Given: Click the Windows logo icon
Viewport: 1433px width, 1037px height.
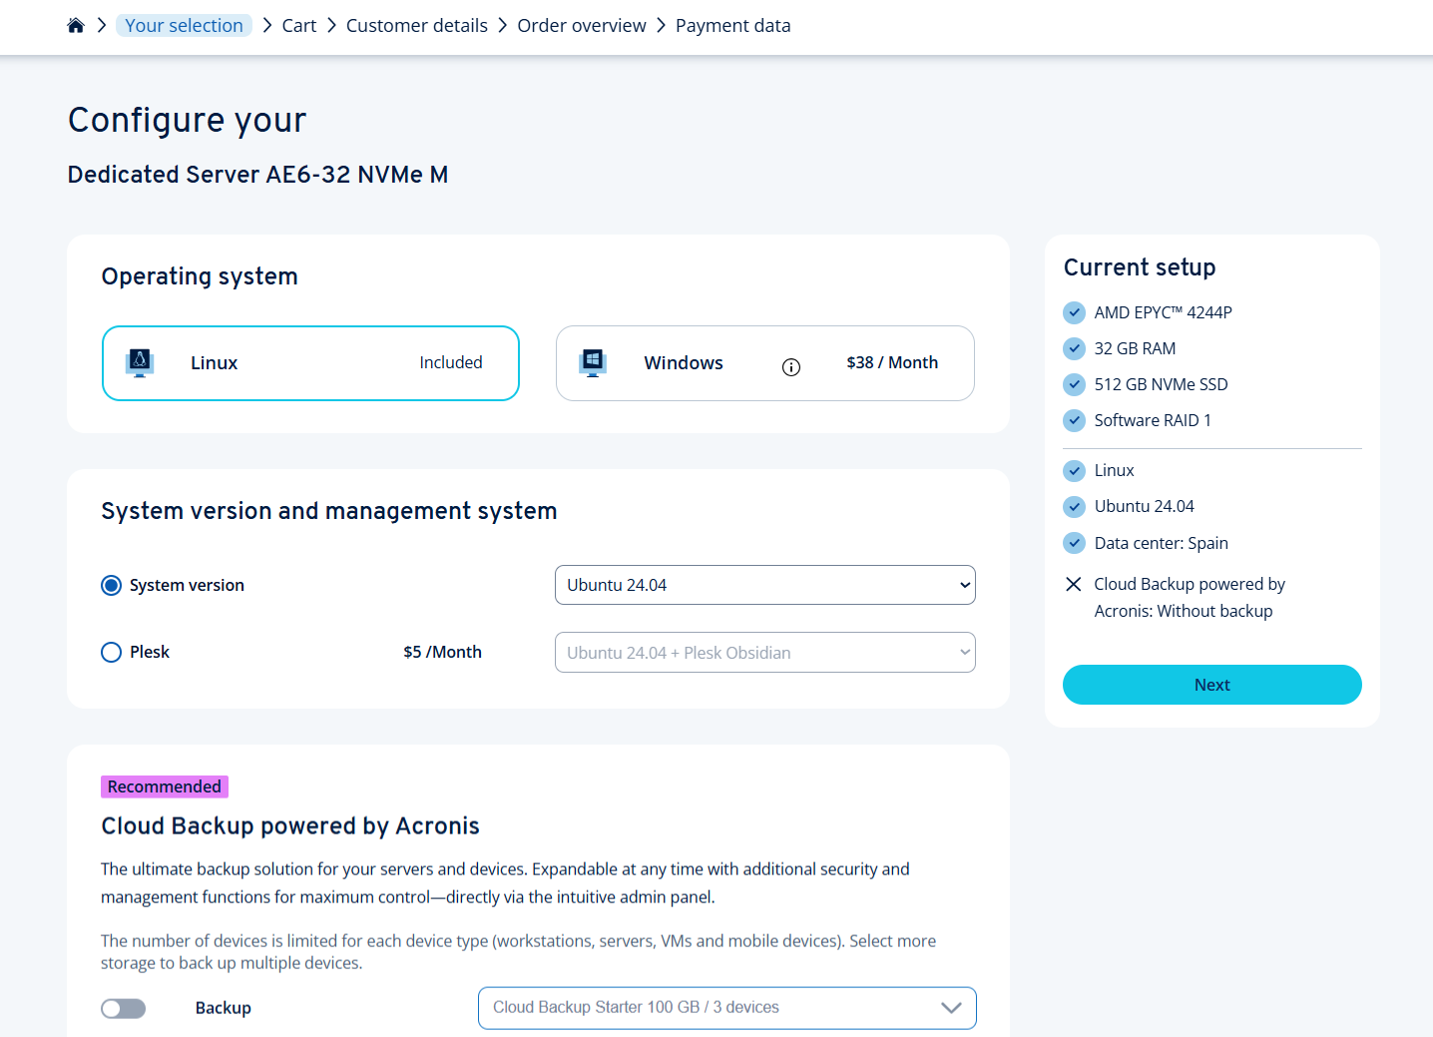Looking at the screenshot, I should pos(593,362).
